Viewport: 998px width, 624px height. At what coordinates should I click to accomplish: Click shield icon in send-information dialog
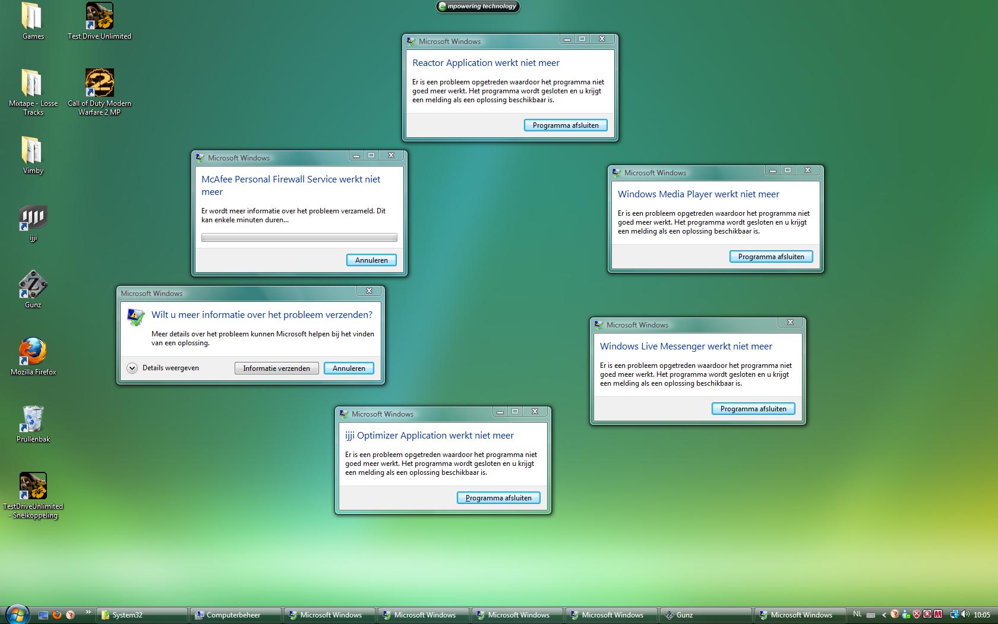(x=136, y=317)
